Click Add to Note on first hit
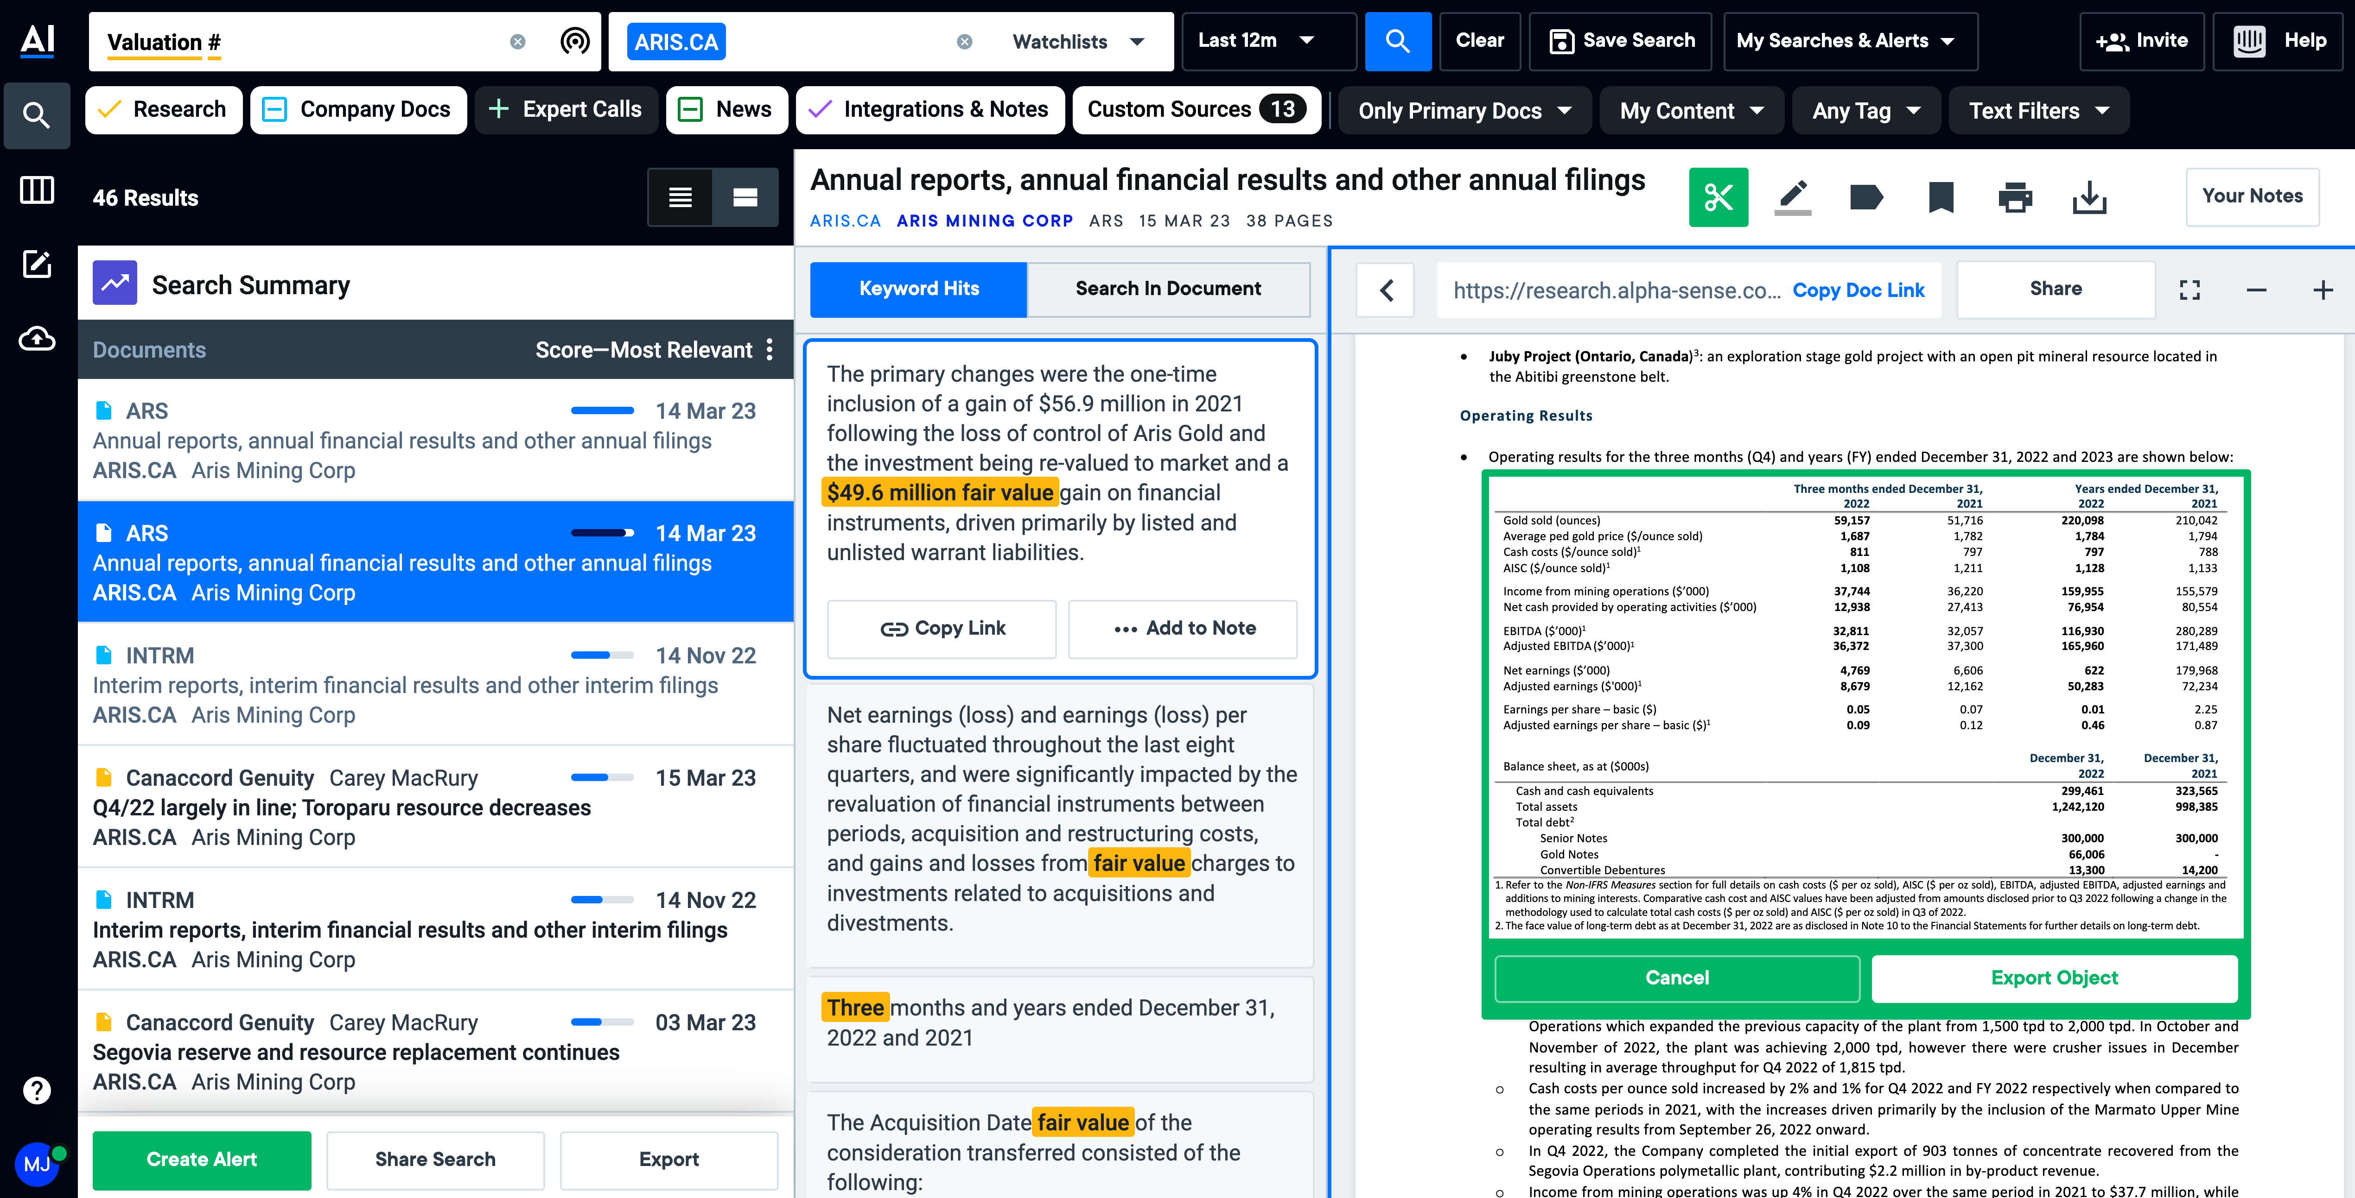Image resolution: width=2355 pixels, height=1198 pixels. coord(1183,629)
